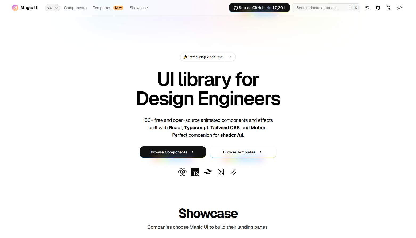Toggle light/dark theme sun icon

(399, 8)
